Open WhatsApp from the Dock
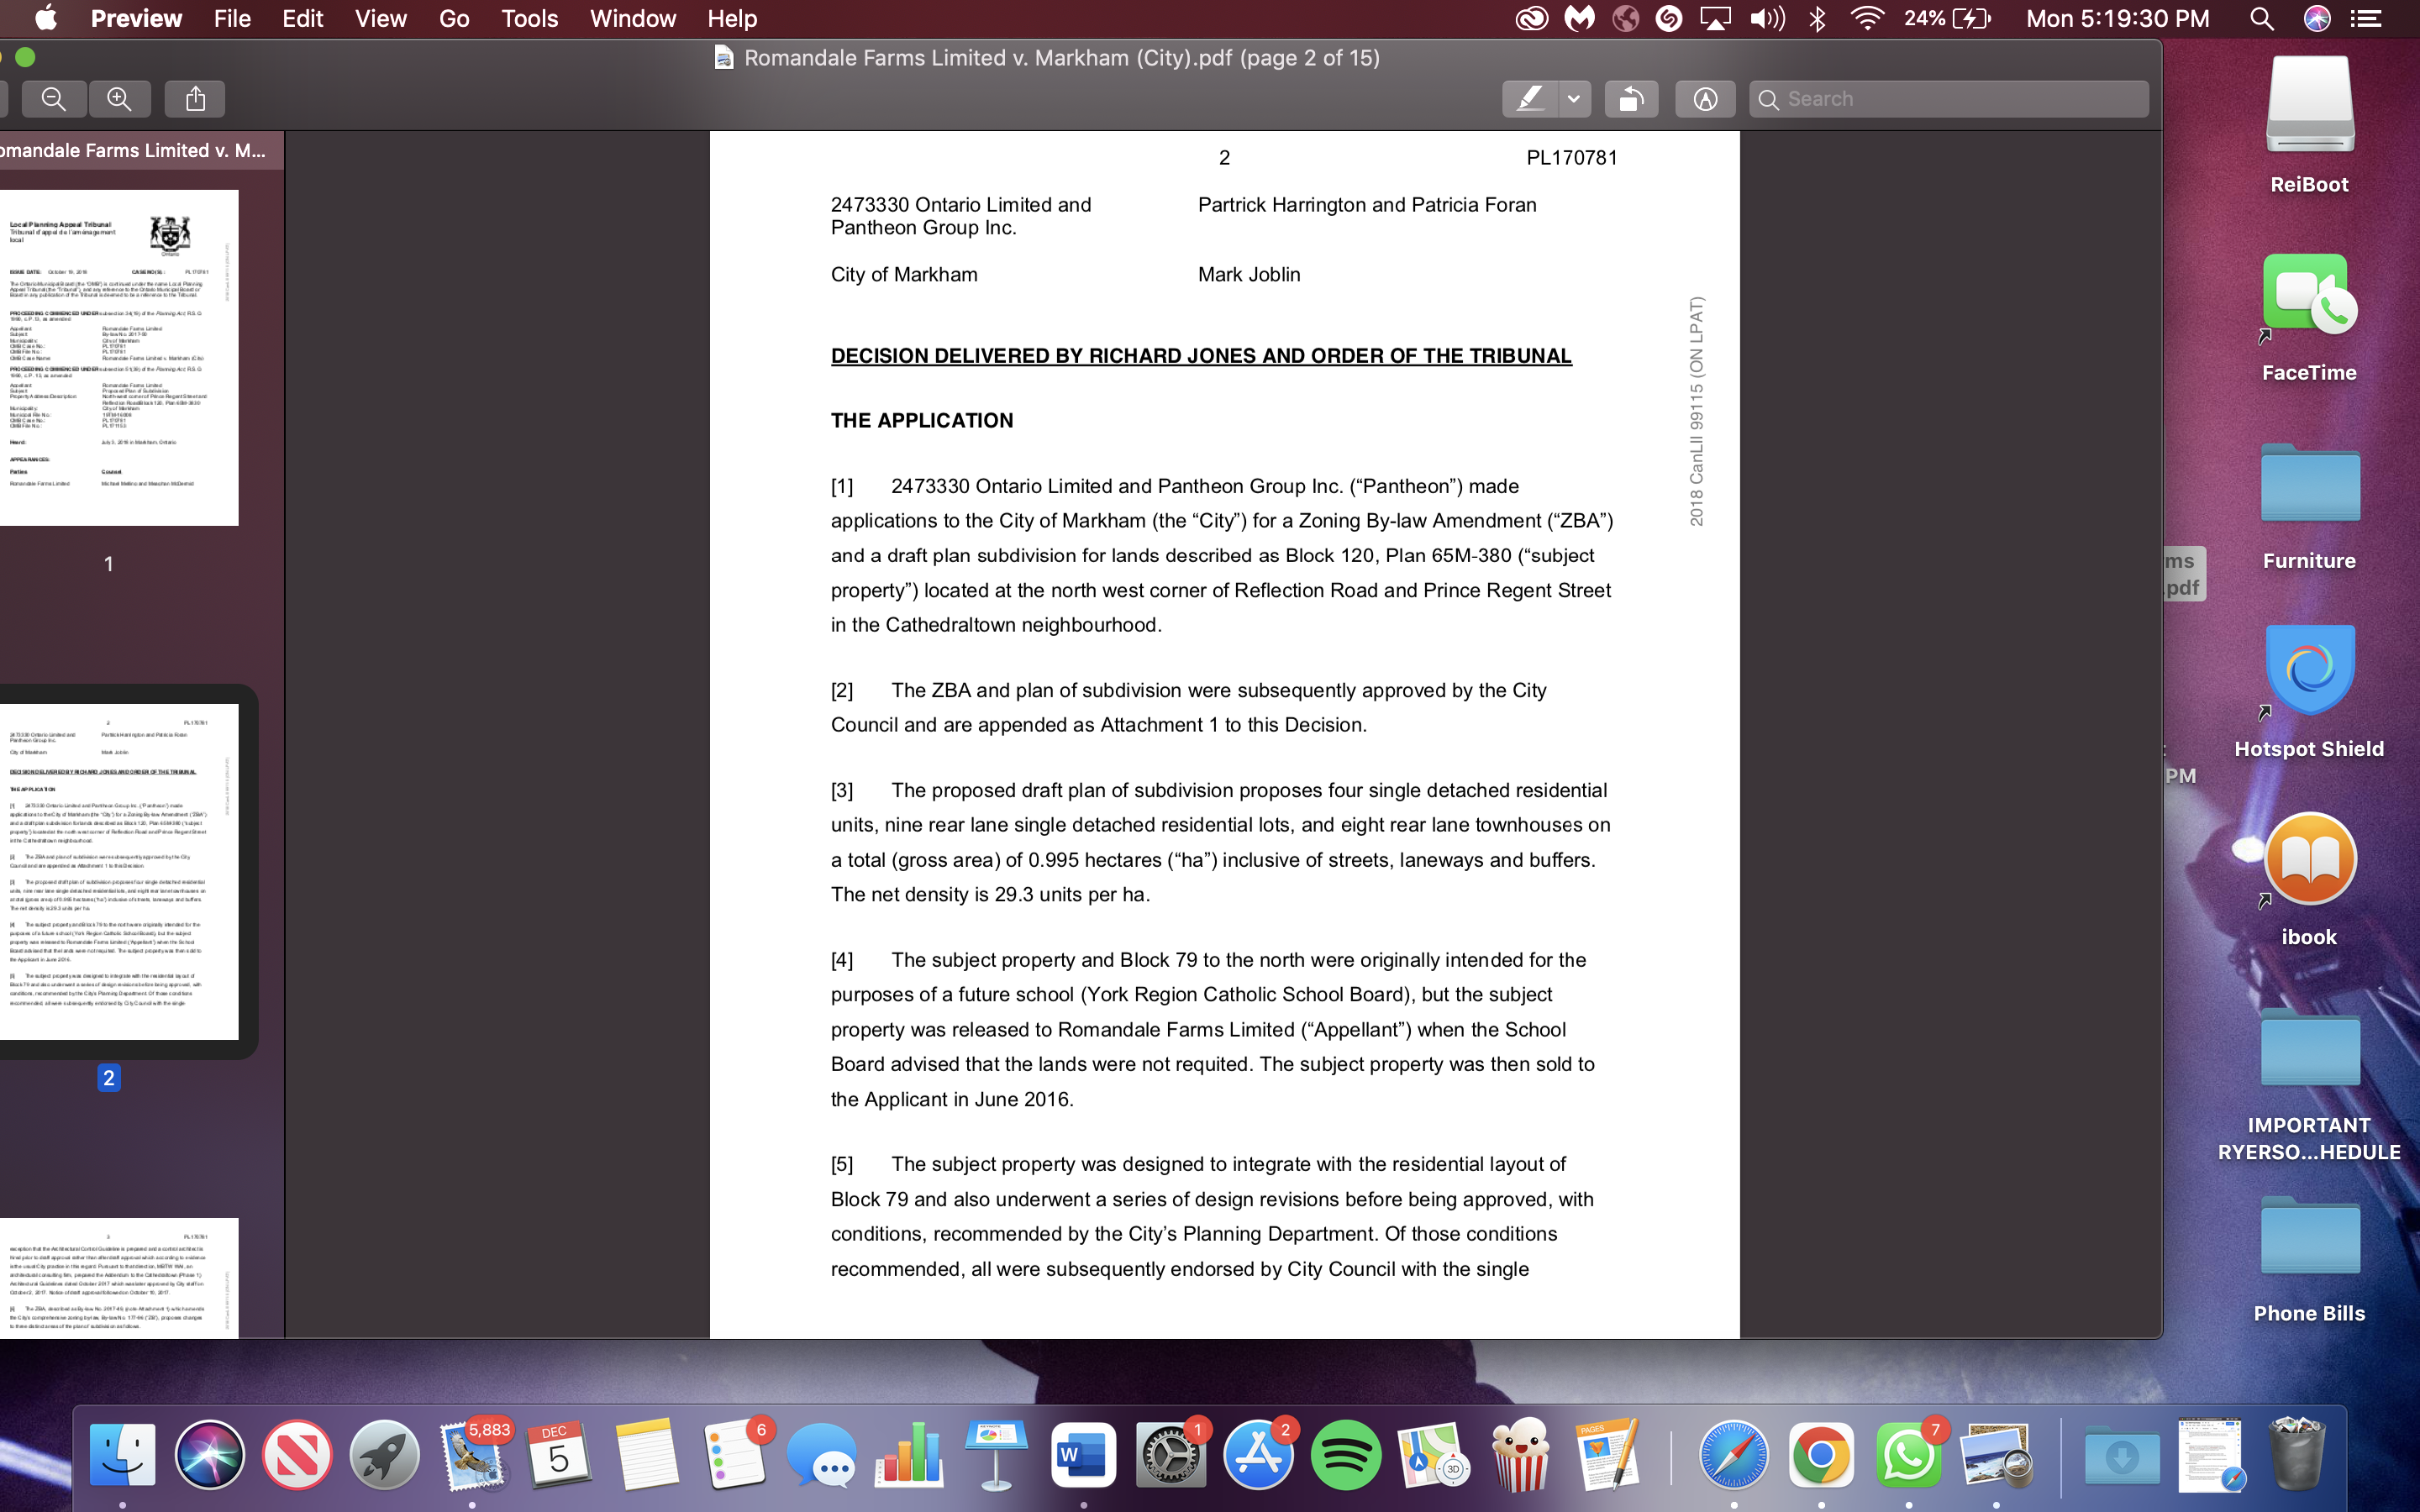 [1912, 1455]
